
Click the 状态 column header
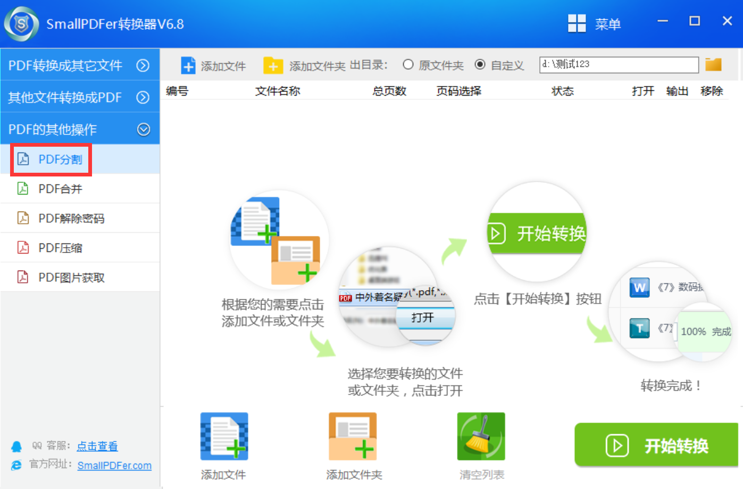563,91
